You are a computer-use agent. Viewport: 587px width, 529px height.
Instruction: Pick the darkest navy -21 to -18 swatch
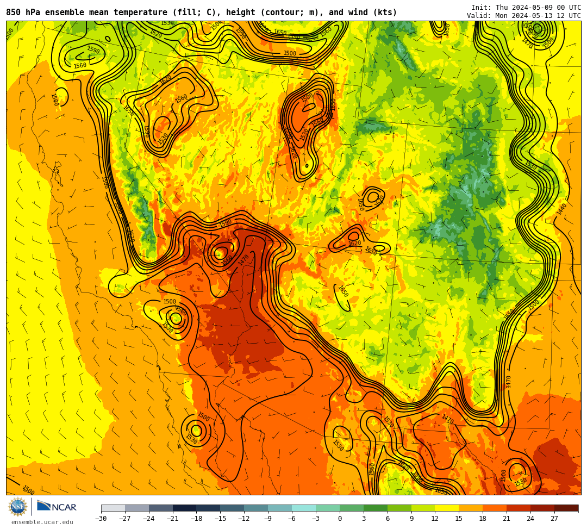[185, 508]
